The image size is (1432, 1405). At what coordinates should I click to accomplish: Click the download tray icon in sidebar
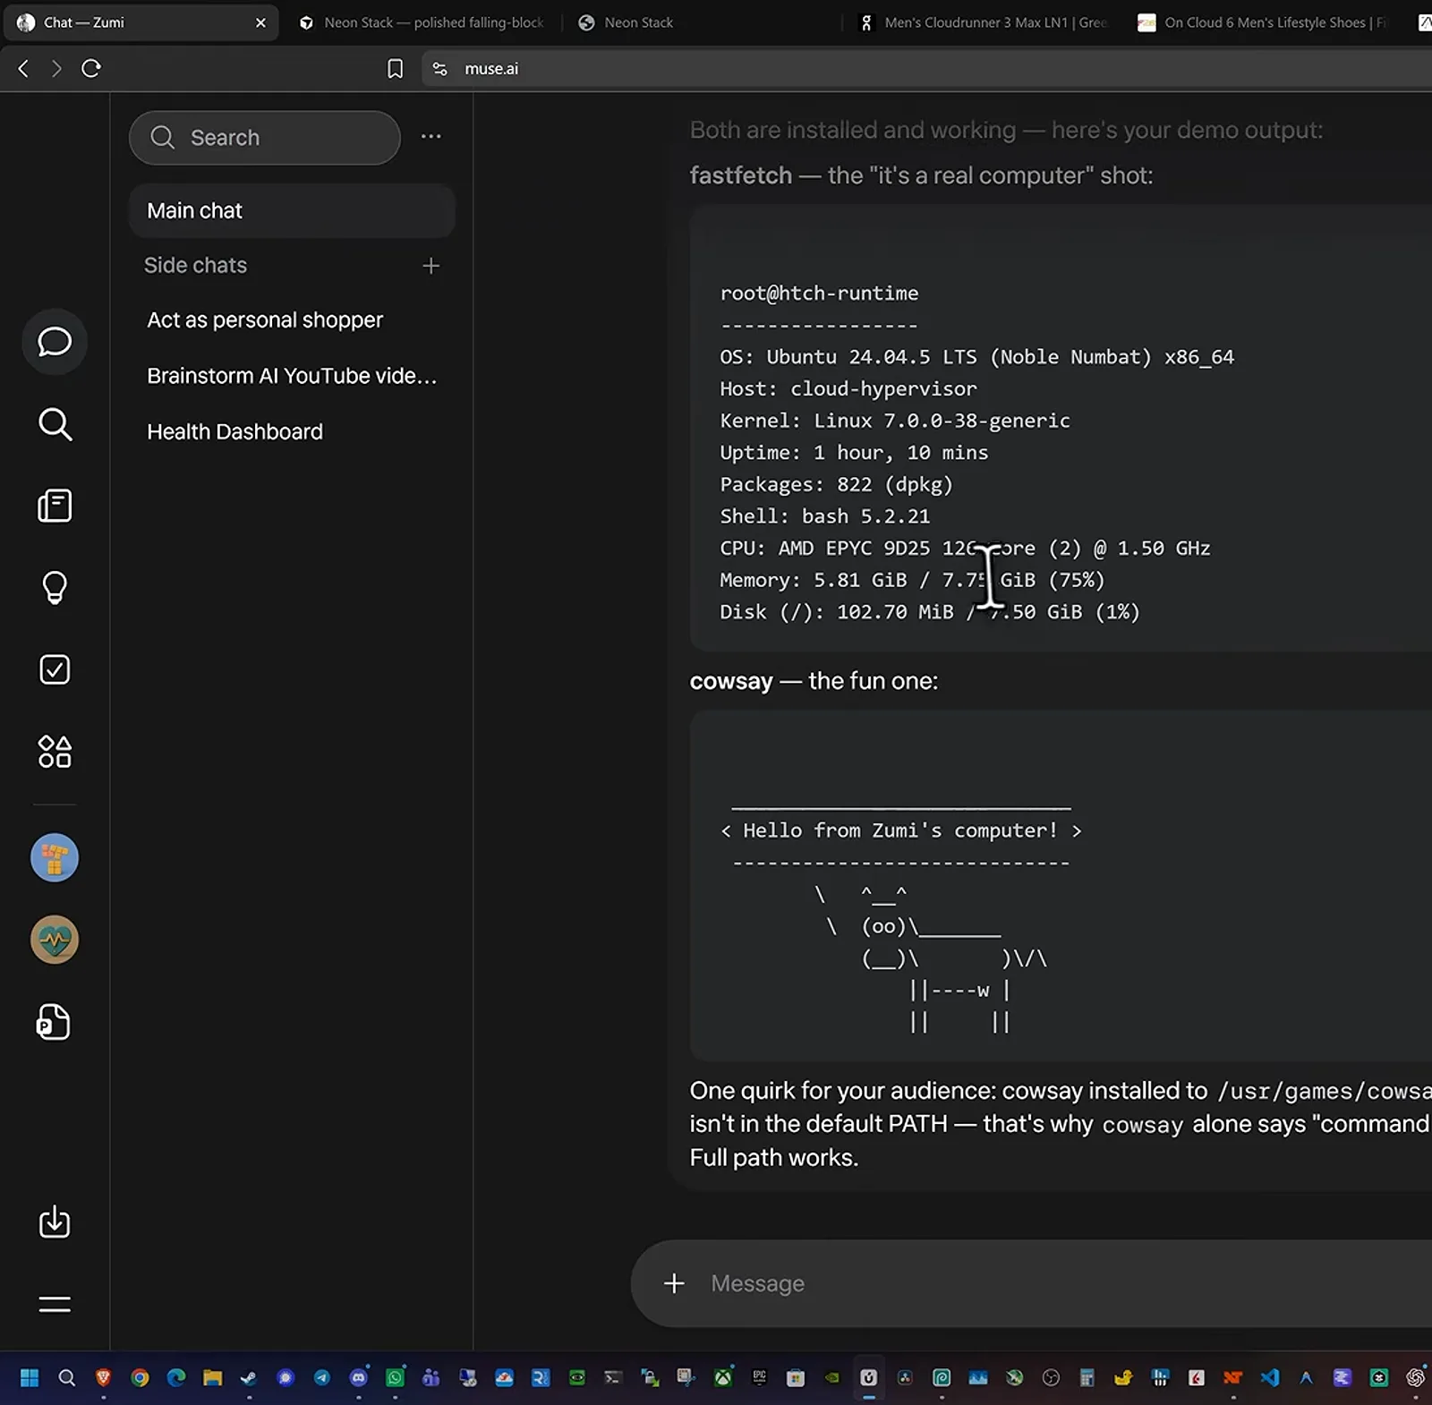[55, 1222]
